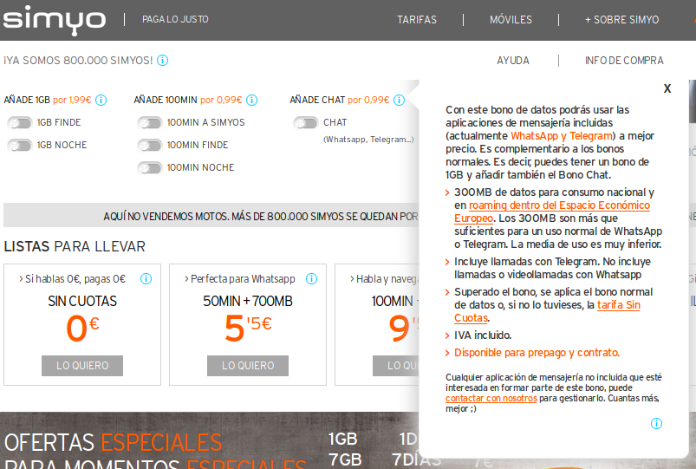Image resolution: width=696 pixels, height=469 pixels.
Task: Click info icon at popup bottom
Action: point(656,423)
